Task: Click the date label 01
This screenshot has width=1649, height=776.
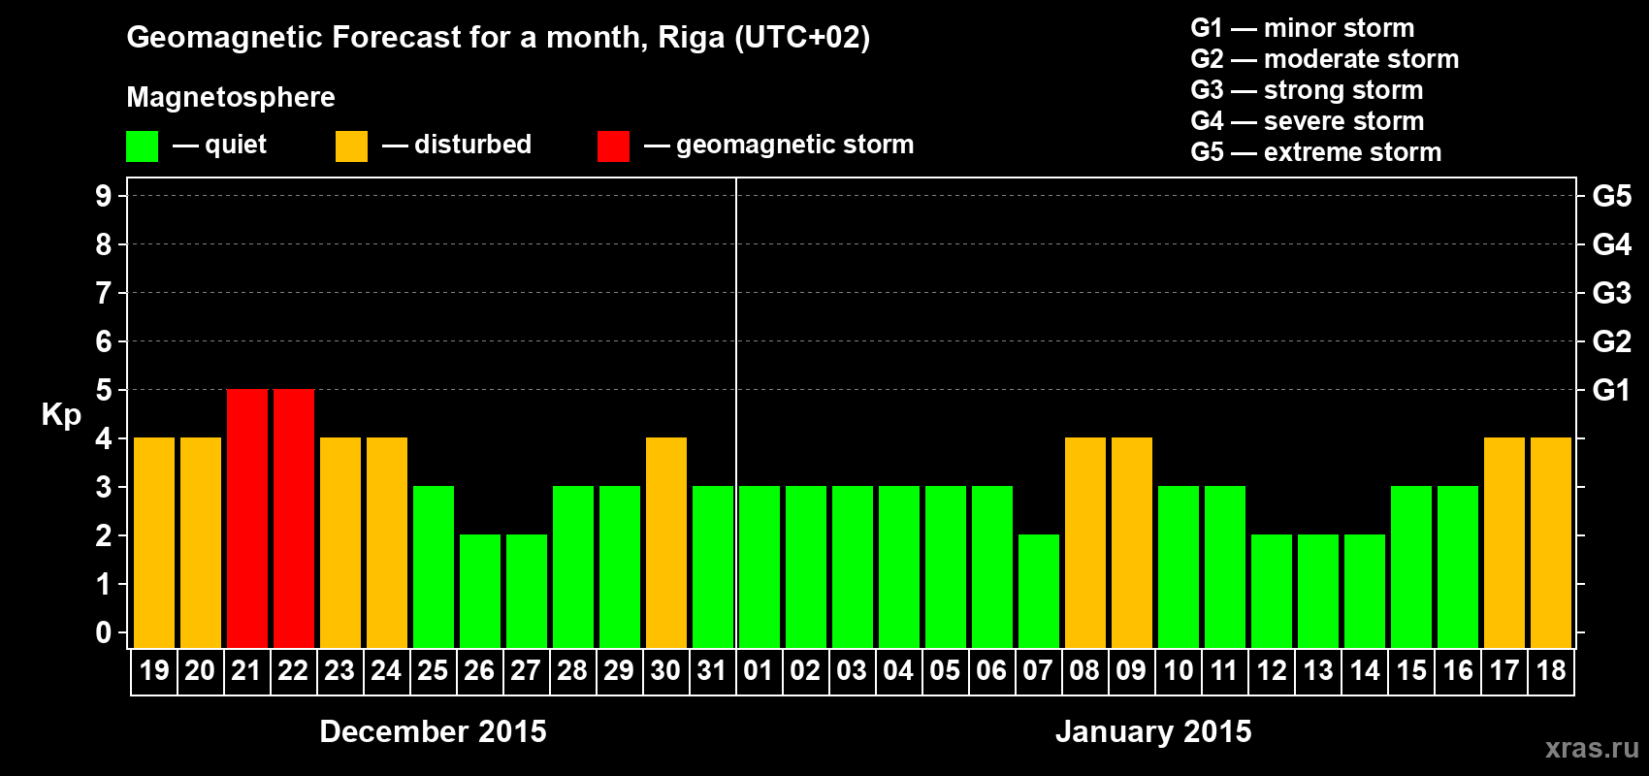Action: click(759, 670)
